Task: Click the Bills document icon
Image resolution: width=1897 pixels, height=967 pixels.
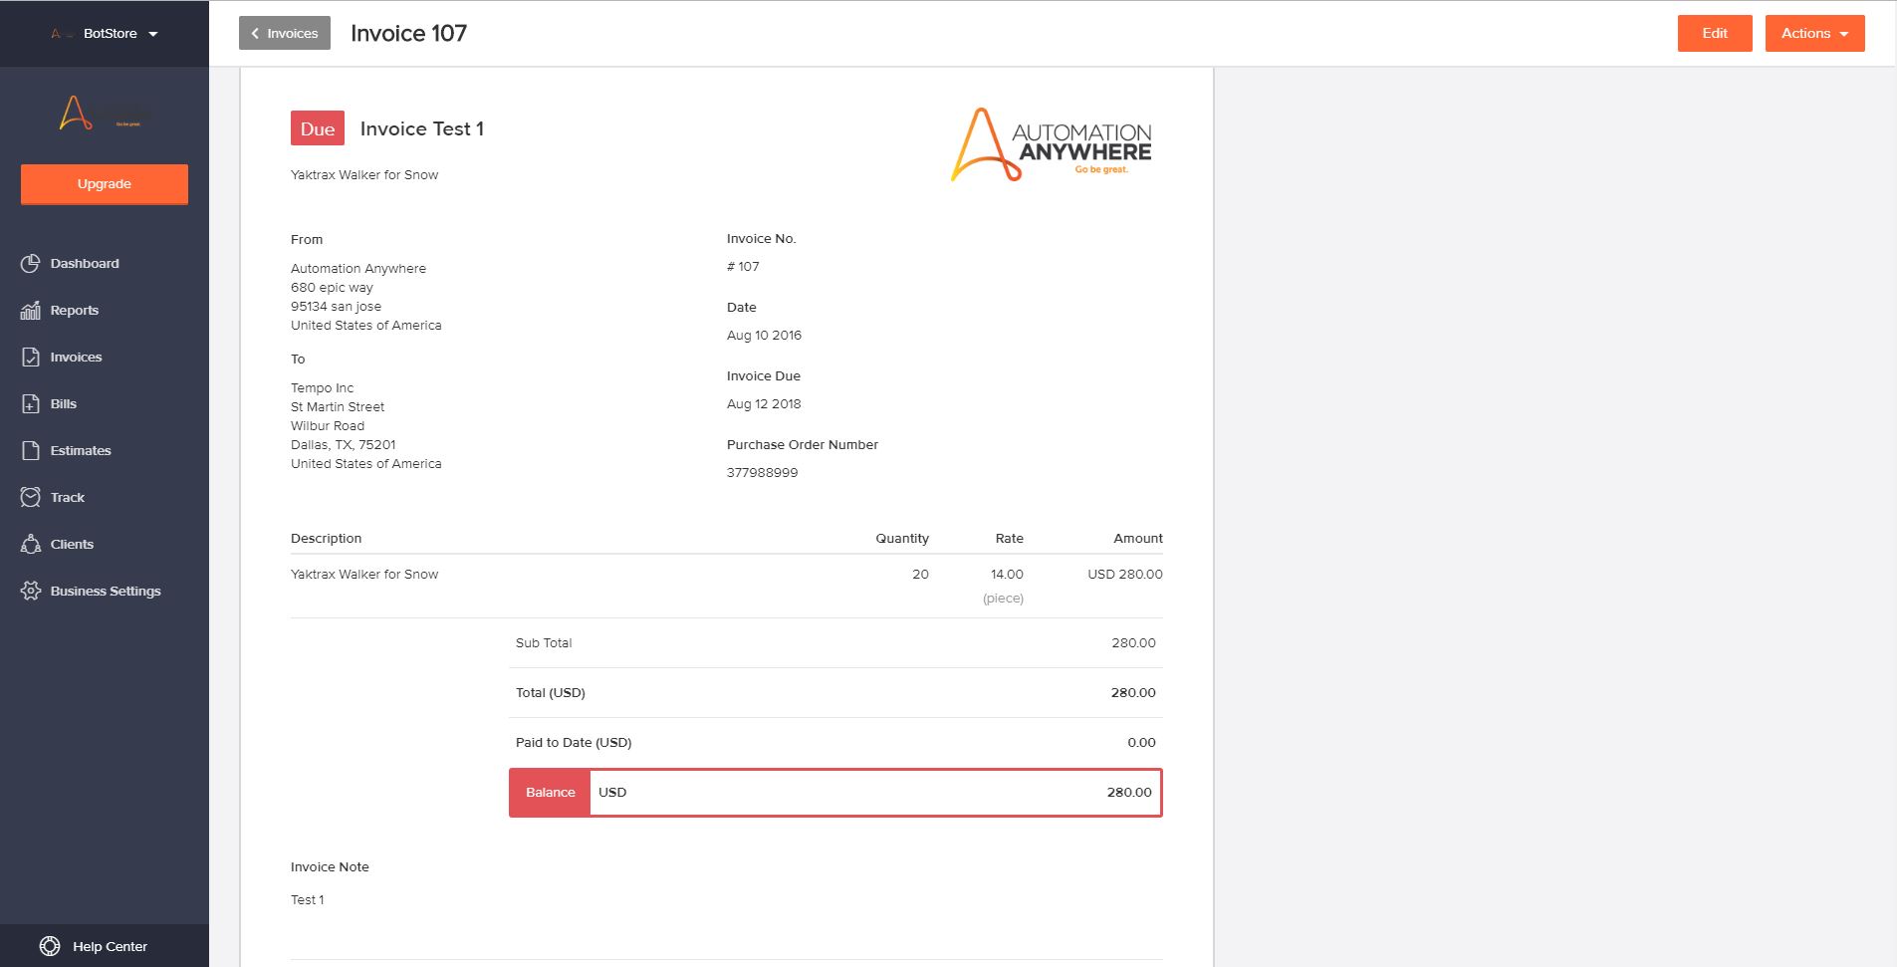Action: [31, 404]
